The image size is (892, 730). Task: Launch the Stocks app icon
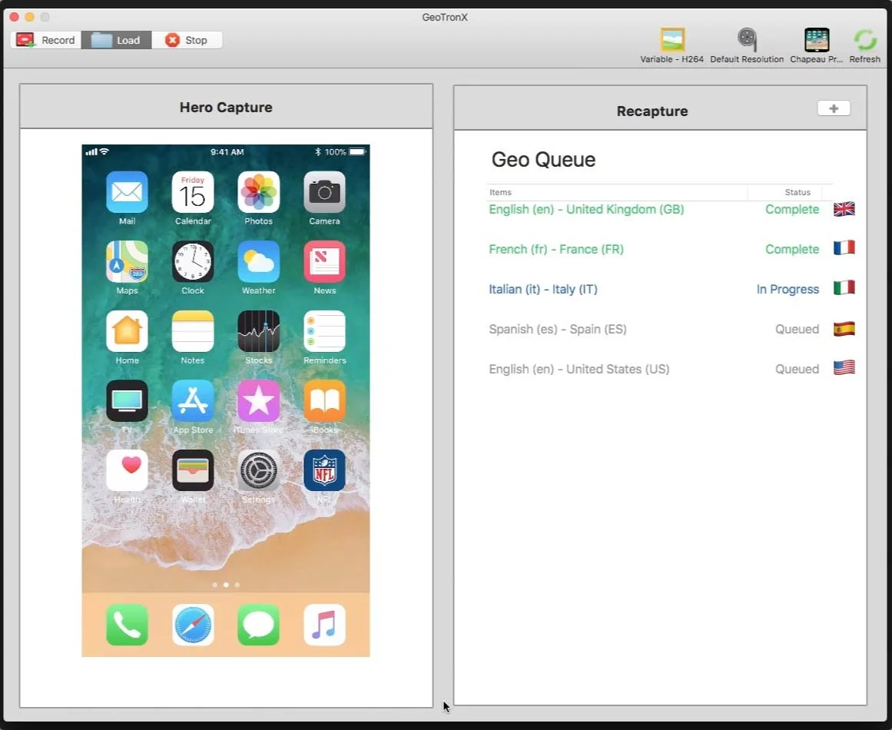click(258, 331)
